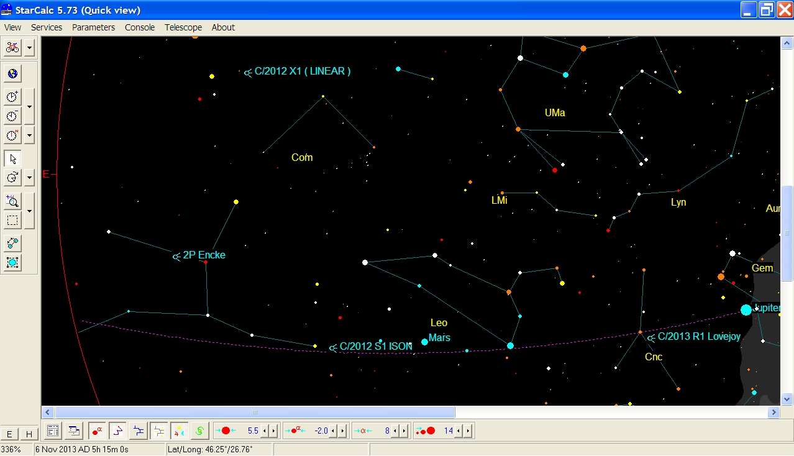Open the globe location settings icon
Viewport: 794px width, 456px height.
12,74
